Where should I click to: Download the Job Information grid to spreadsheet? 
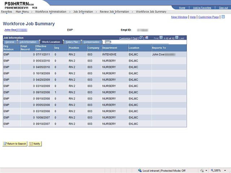(147, 37)
